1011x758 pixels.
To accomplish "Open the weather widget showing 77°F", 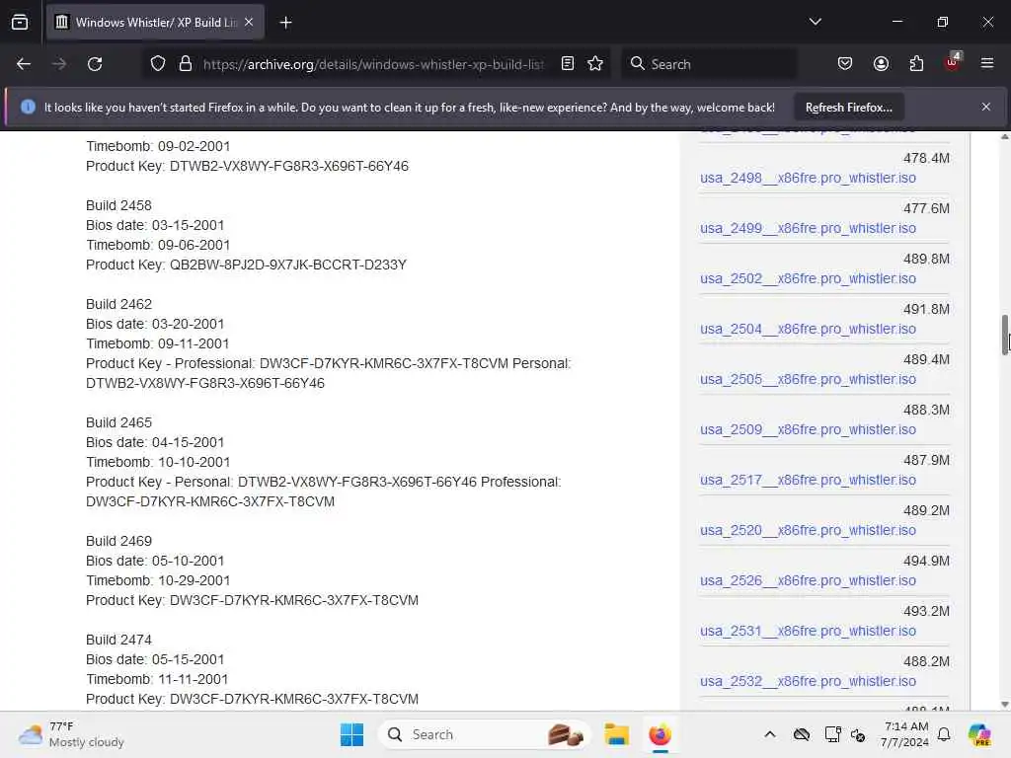I will [x=71, y=734].
